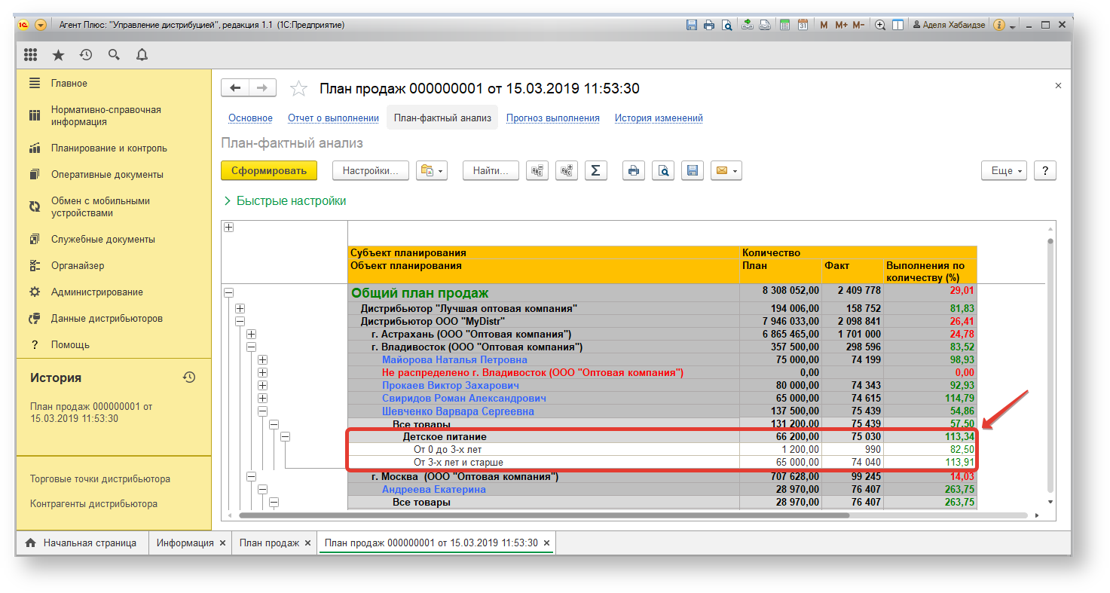Click the split window layout icon
Image resolution: width=1110 pixels, height=593 pixels.
click(897, 25)
